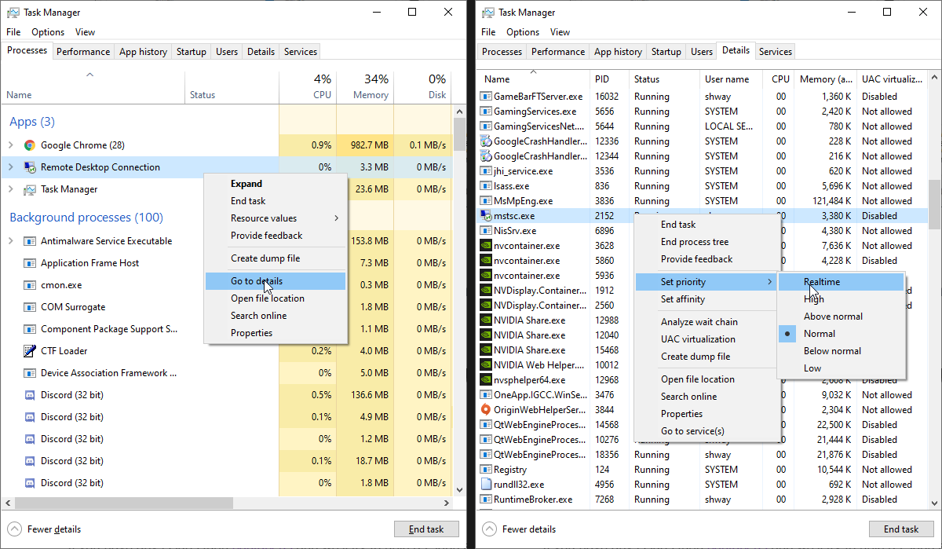Click the NVIDIA Share.exe icon with PID 12988
Viewport: 942px width, 549px height.
486,320
